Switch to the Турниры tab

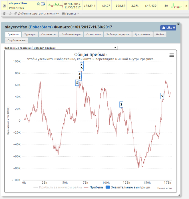30,34
